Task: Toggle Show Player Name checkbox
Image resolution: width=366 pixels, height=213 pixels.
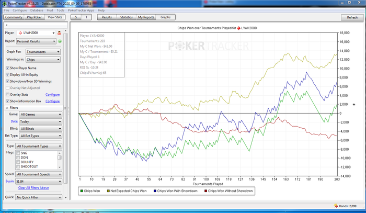Action: (x=7, y=68)
